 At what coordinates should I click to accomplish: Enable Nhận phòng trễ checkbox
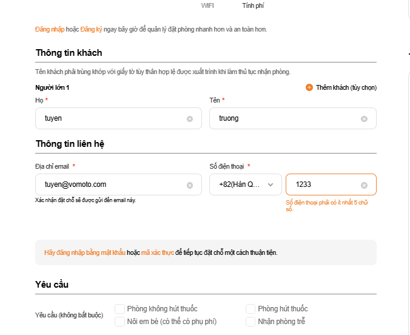pos(250,321)
